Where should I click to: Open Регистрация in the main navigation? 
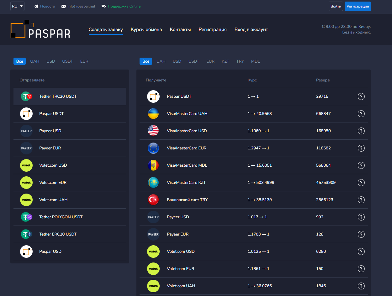coord(213,29)
